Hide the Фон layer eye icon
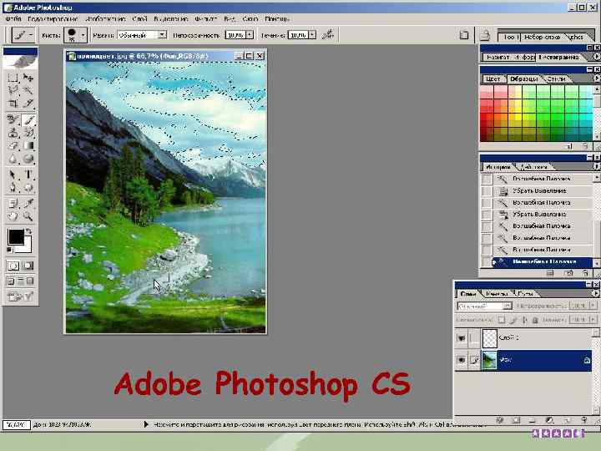The height and width of the screenshot is (451, 601). [462, 360]
